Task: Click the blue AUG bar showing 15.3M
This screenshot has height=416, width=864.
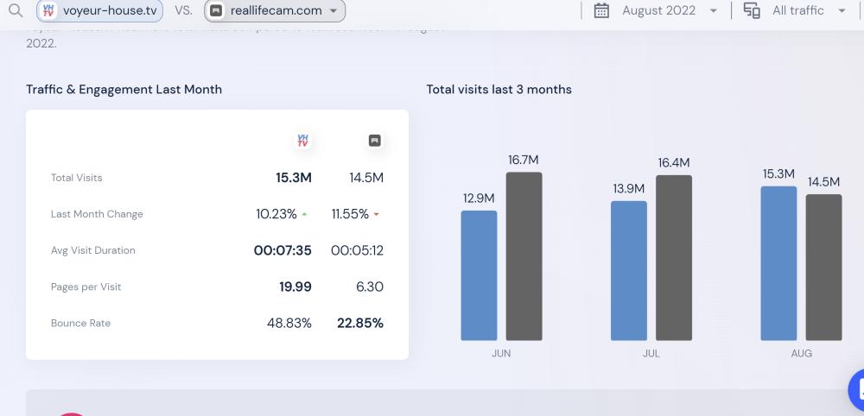Action: click(778, 263)
